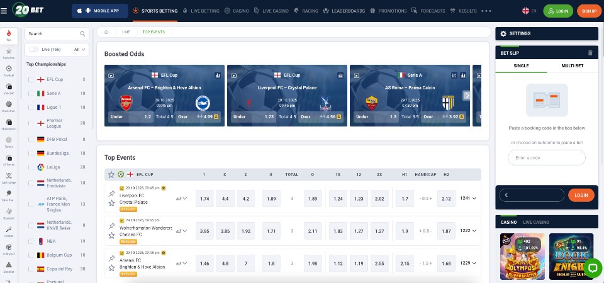Switch to Multi Bet tab

click(x=571, y=65)
